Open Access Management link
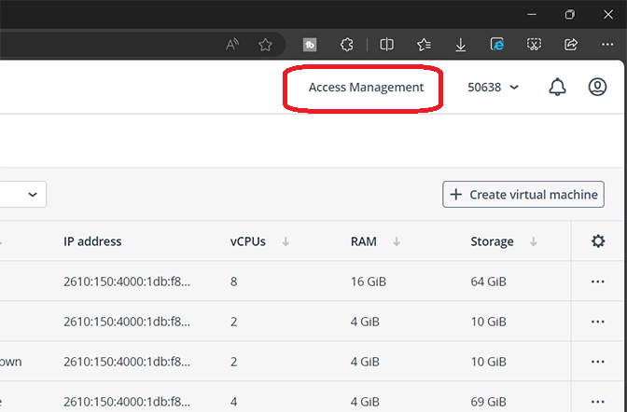Image resolution: width=627 pixels, height=412 pixels. 366,87
